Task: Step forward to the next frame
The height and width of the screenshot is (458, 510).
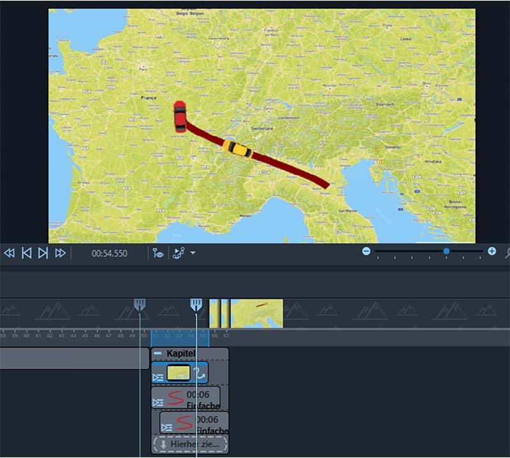Action: [43, 253]
